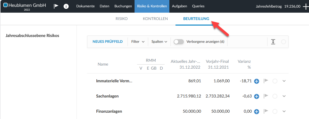Click the year 2022 under company name

27,10
